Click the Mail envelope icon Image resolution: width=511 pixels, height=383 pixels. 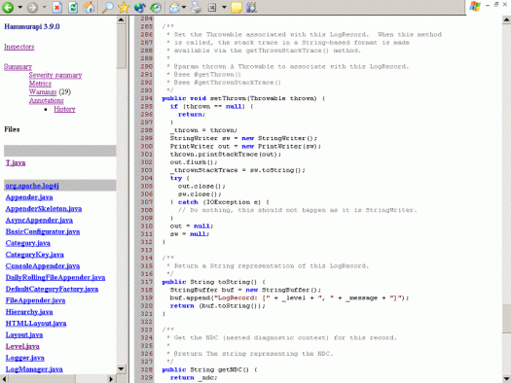click(174, 7)
